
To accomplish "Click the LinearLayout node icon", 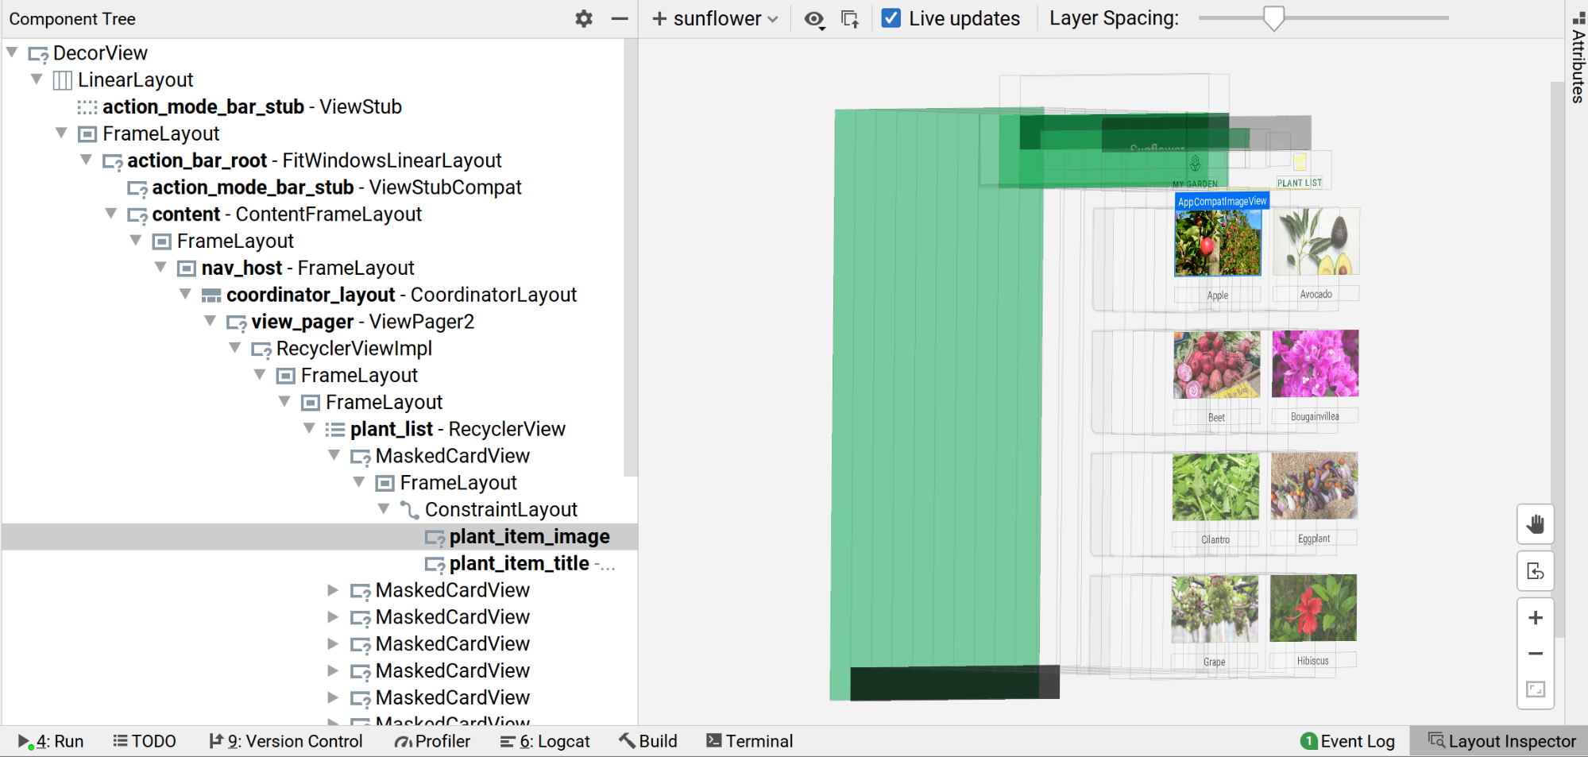I will [62, 80].
